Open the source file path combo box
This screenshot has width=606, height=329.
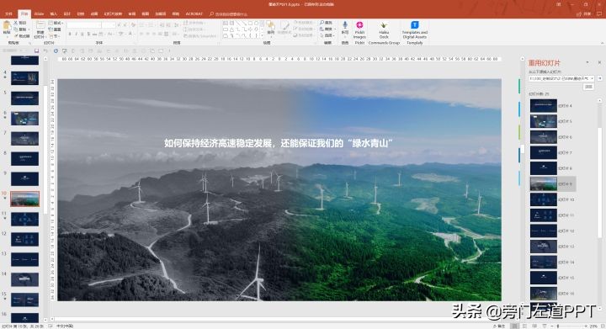pos(561,78)
